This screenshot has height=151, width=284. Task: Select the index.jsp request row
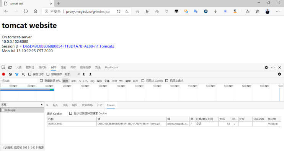click(x=22, y=110)
